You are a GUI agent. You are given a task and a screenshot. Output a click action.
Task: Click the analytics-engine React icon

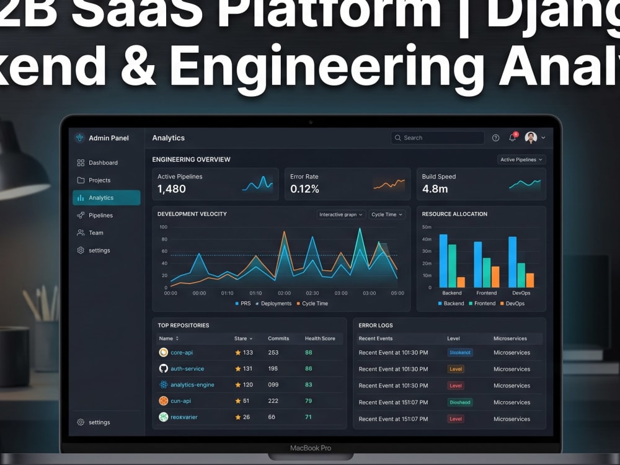[163, 384]
